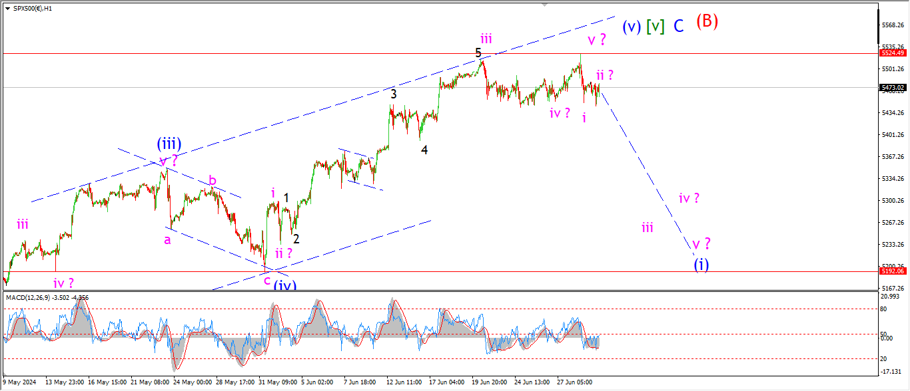Click the '17 Jun 04:00' time label
910x391 pixels.
pos(447,382)
